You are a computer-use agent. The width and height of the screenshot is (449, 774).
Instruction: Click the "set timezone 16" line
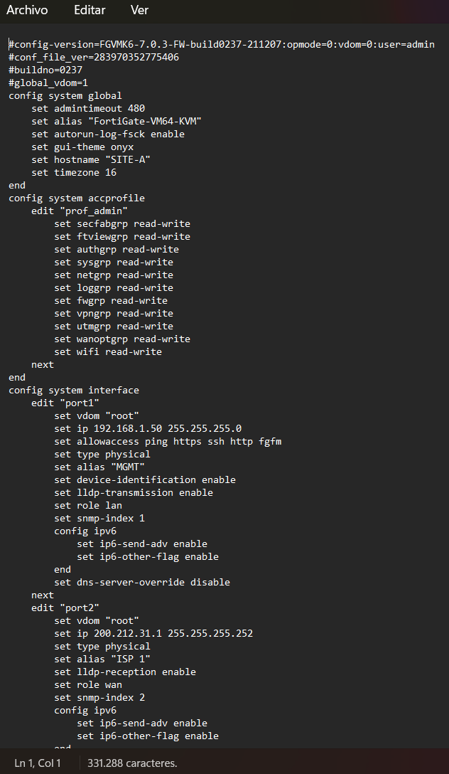[74, 172]
